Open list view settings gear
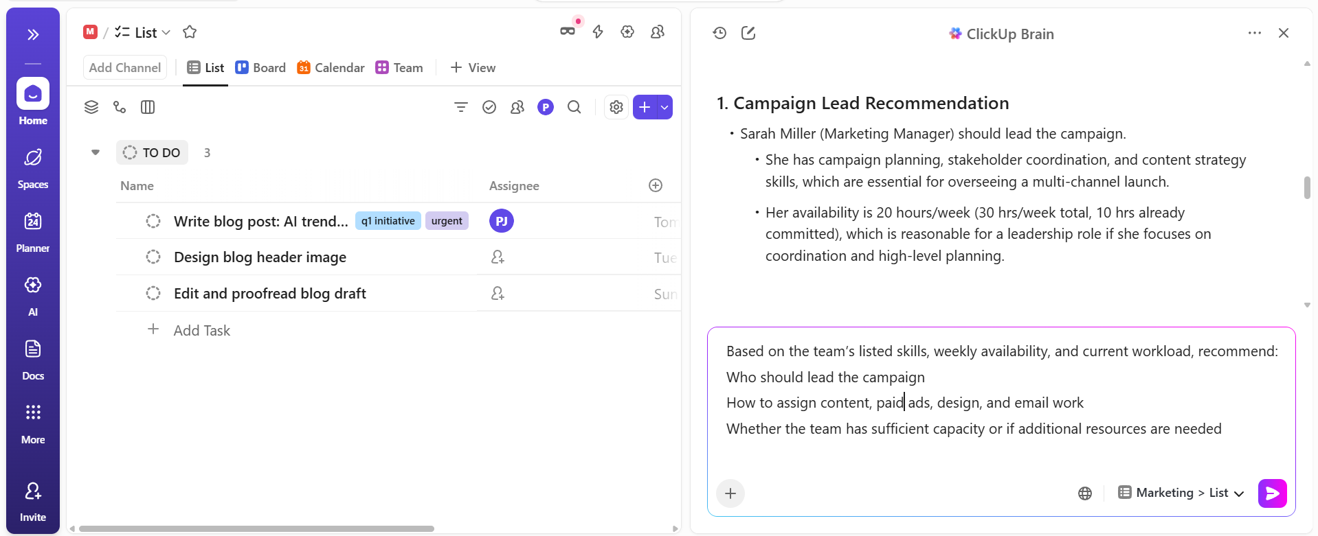This screenshot has width=1318, height=536. click(x=616, y=107)
